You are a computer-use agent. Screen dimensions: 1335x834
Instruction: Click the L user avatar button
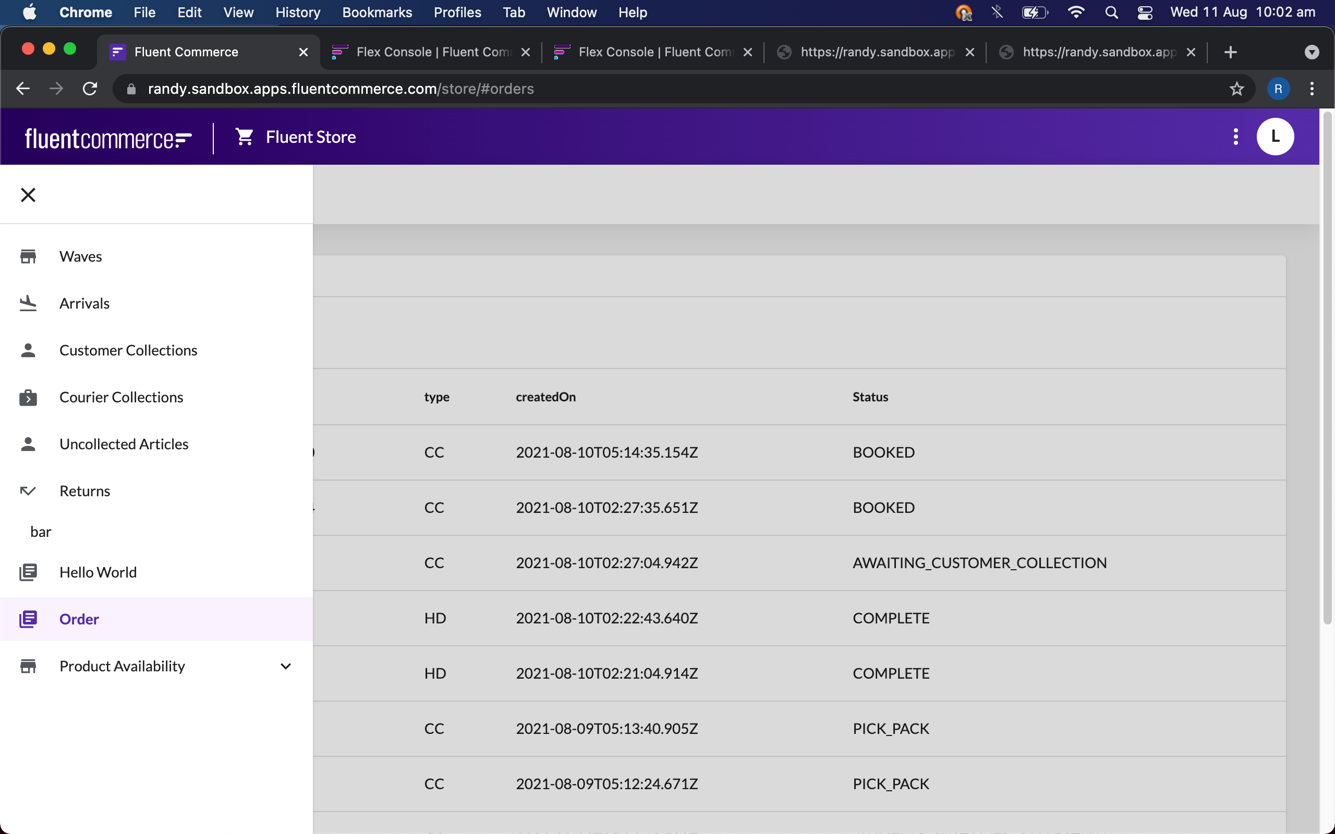(x=1275, y=137)
